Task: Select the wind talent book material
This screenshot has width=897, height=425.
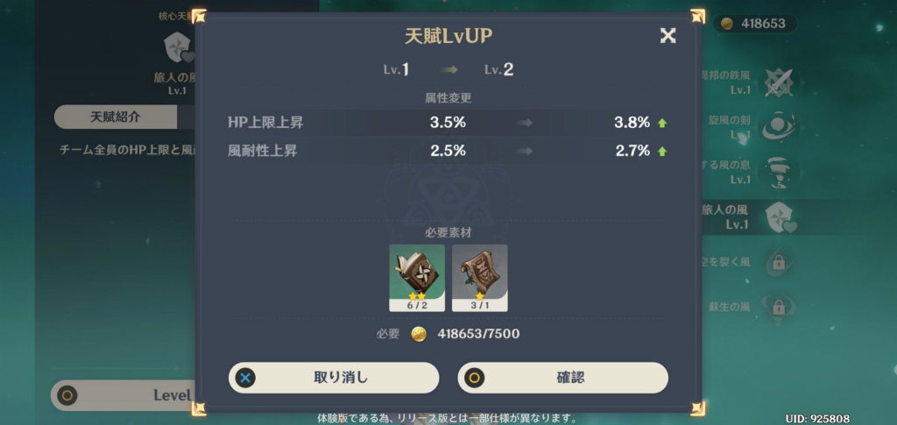Action: pos(417,278)
